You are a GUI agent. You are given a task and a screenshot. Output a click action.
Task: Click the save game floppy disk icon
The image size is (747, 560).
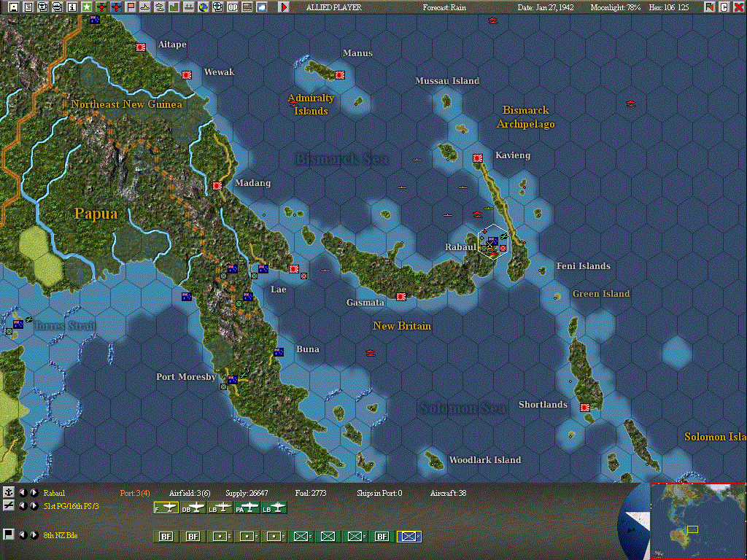pyautogui.click(x=14, y=7)
